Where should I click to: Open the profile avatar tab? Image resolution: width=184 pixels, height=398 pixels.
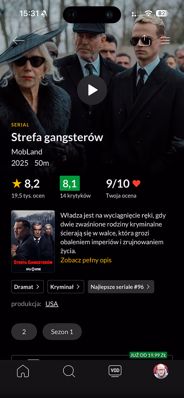161,371
